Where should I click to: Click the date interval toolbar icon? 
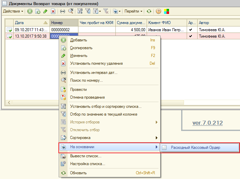pos(62,11)
